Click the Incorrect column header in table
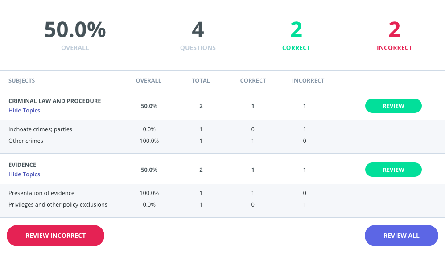445x257 pixels. tap(308, 81)
